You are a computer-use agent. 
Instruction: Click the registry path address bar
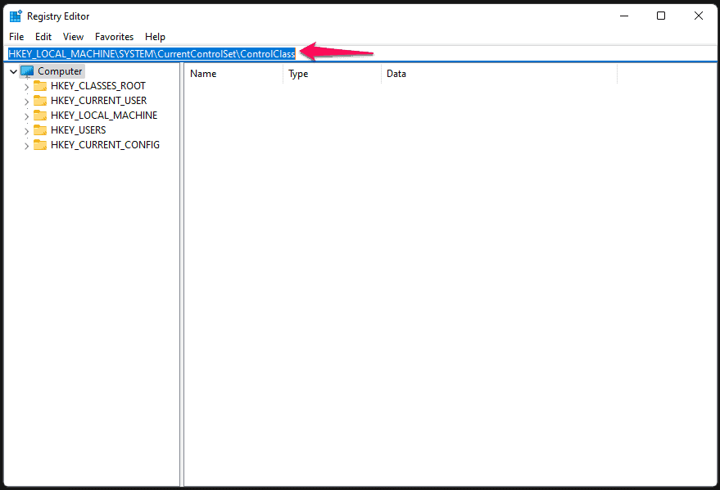(360, 54)
